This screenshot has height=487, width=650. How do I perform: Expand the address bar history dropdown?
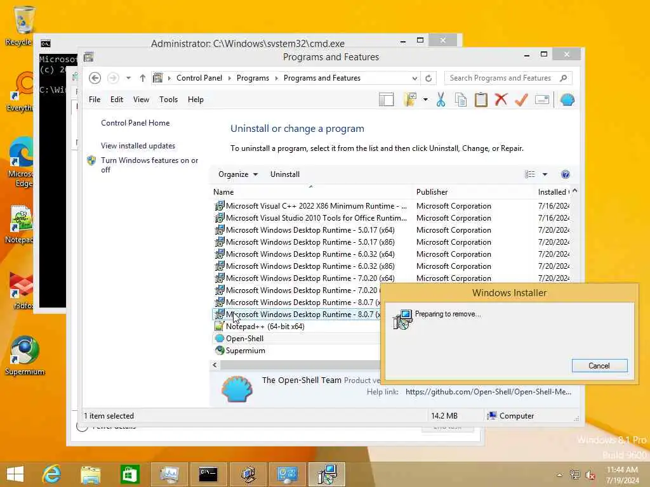415,78
